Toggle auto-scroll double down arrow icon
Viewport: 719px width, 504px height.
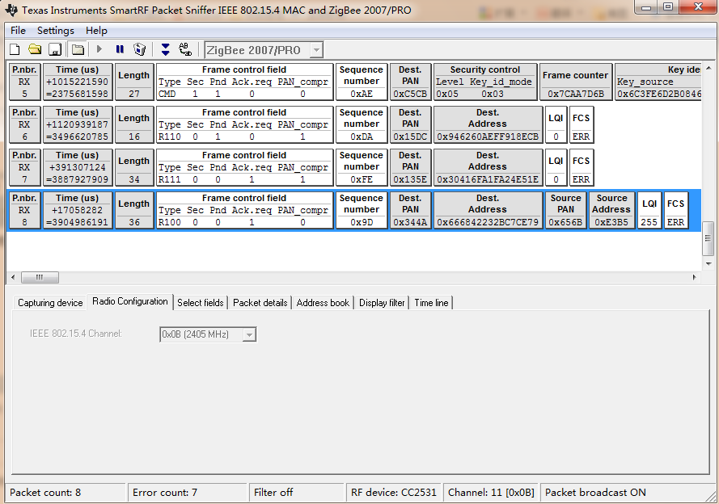tap(166, 49)
